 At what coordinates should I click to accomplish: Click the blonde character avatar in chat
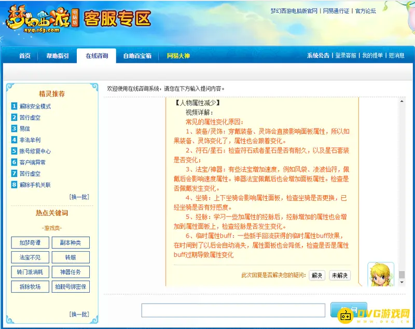point(381,274)
